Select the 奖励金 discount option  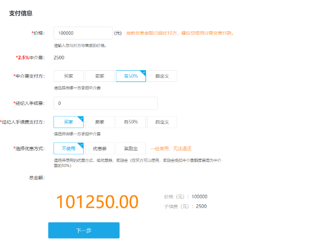(131, 149)
